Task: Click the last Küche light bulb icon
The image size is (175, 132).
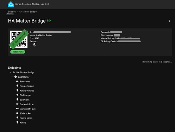Action: tap(17, 122)
